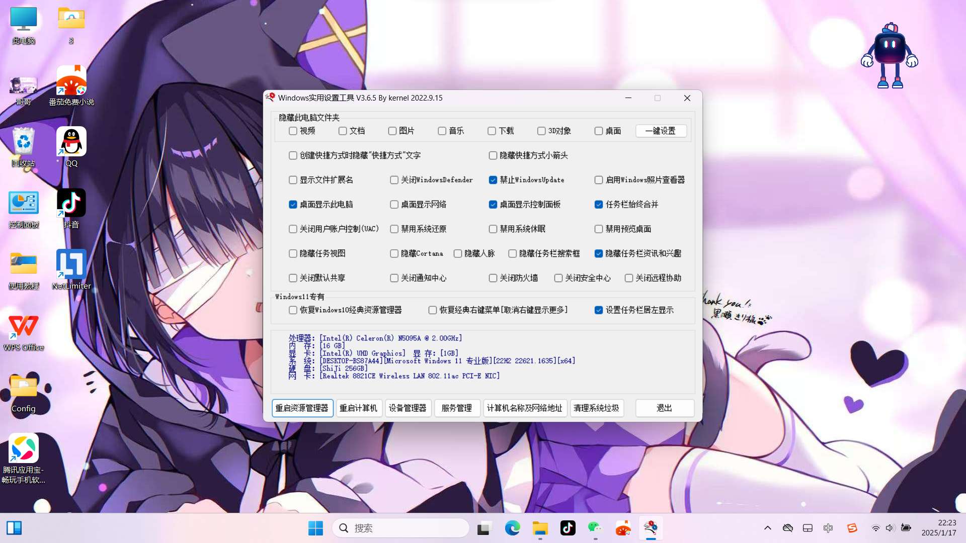The image size is (966, 543).
Task: Click 清理系统垃圾 button
Action: (597, 408)
